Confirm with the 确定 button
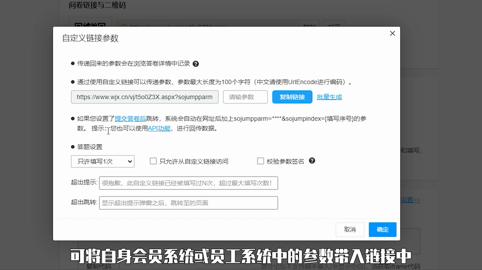Image resolution: width=482 pixels, height=270 pixels. [x=382, y=229]
